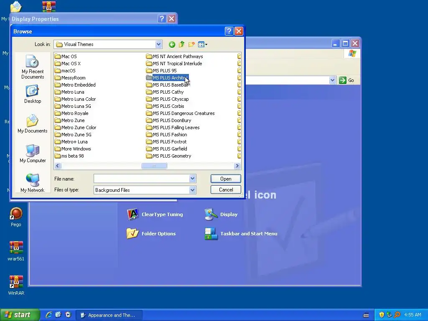Go up one folder level
428x321 pixels.
tap(181, 44)
